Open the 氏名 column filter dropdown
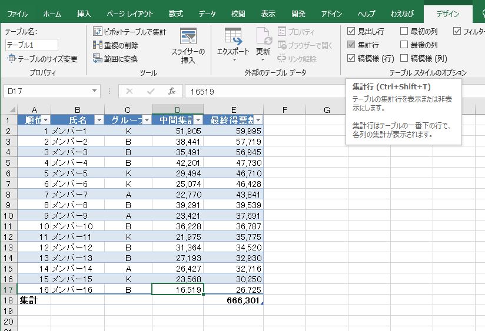Screen dimensions: 485x331 pos(99,120)
